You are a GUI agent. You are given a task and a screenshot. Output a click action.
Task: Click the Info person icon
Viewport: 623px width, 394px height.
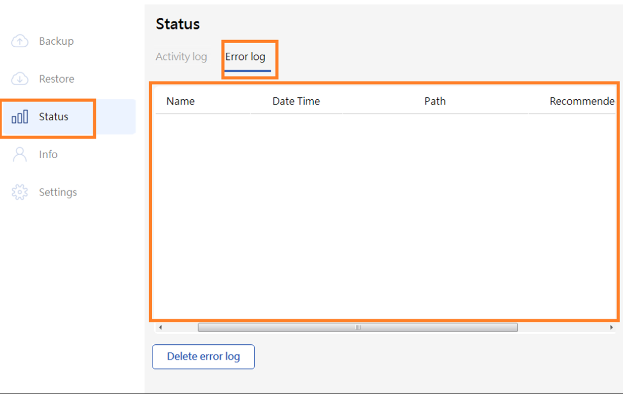click(20, 154)
